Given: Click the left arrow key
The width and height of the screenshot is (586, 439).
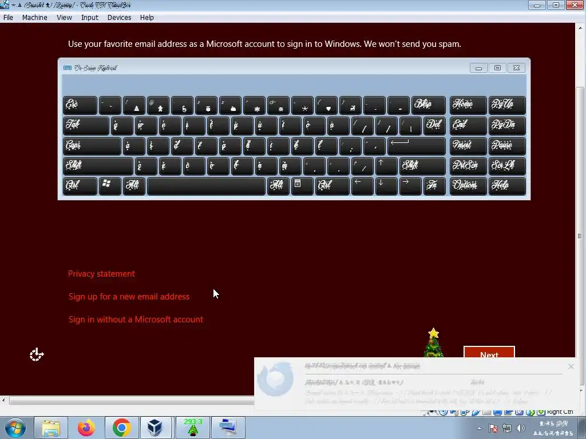Looking at the screenshot, I should pyautogui.click(x=362, y=186).
